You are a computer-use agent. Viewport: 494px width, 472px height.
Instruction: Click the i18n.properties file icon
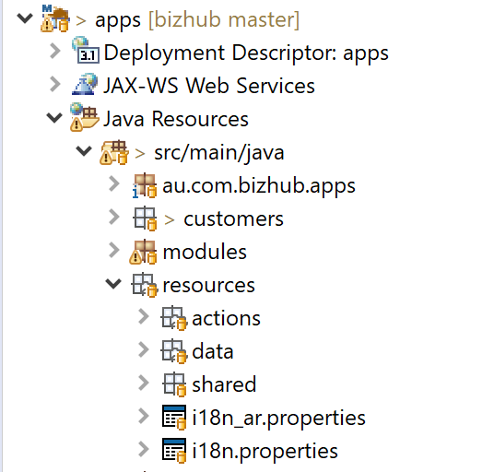[x=174, y=451]
